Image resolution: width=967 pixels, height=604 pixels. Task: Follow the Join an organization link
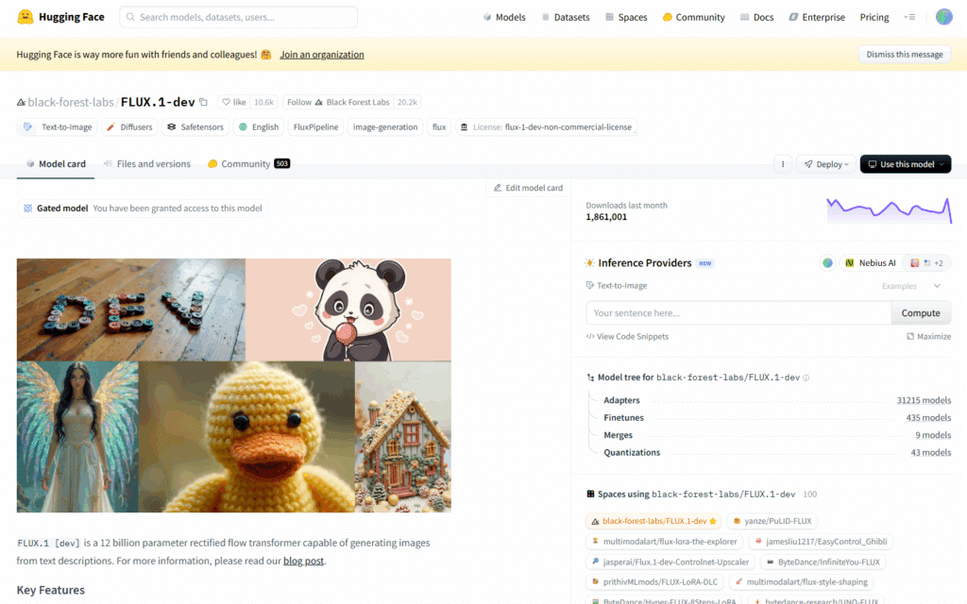coord(322,54)
